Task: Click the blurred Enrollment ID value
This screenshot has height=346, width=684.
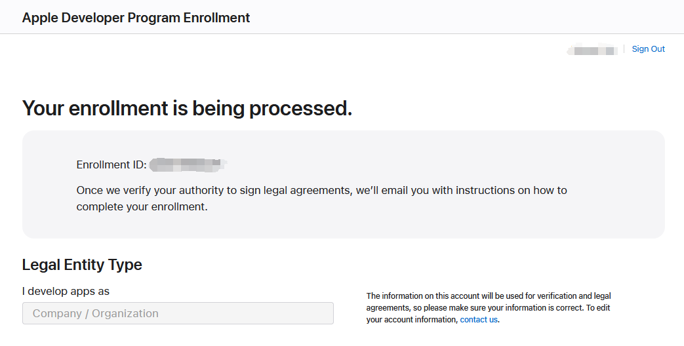Action: tap(188, 164)
